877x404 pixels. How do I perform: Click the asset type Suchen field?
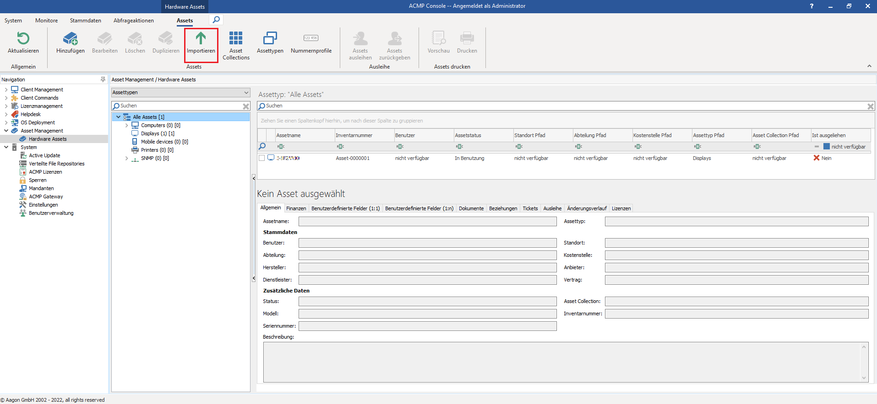click(x=181, y=106)
